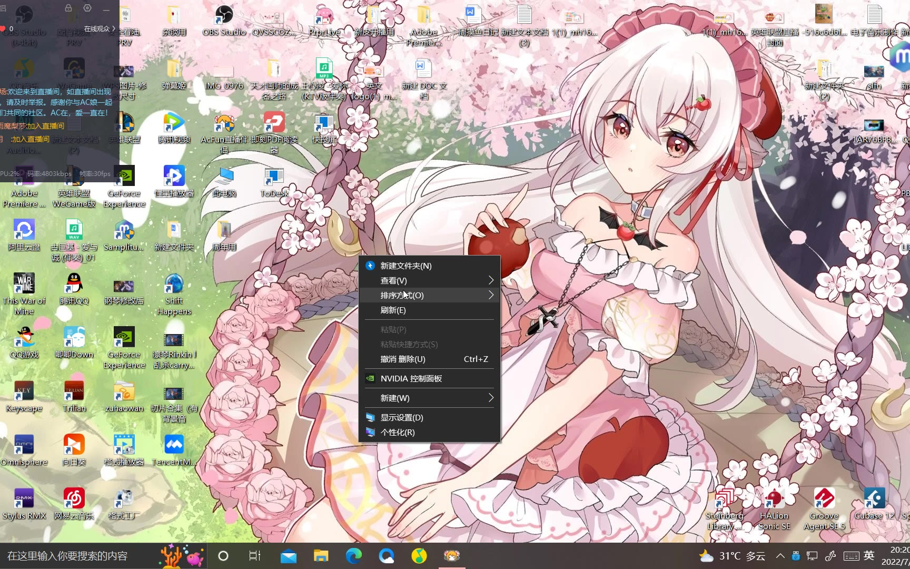Select the 恒星播放器 desktop icon
Viewport: 910px width, 569px height.
(174, 182)
